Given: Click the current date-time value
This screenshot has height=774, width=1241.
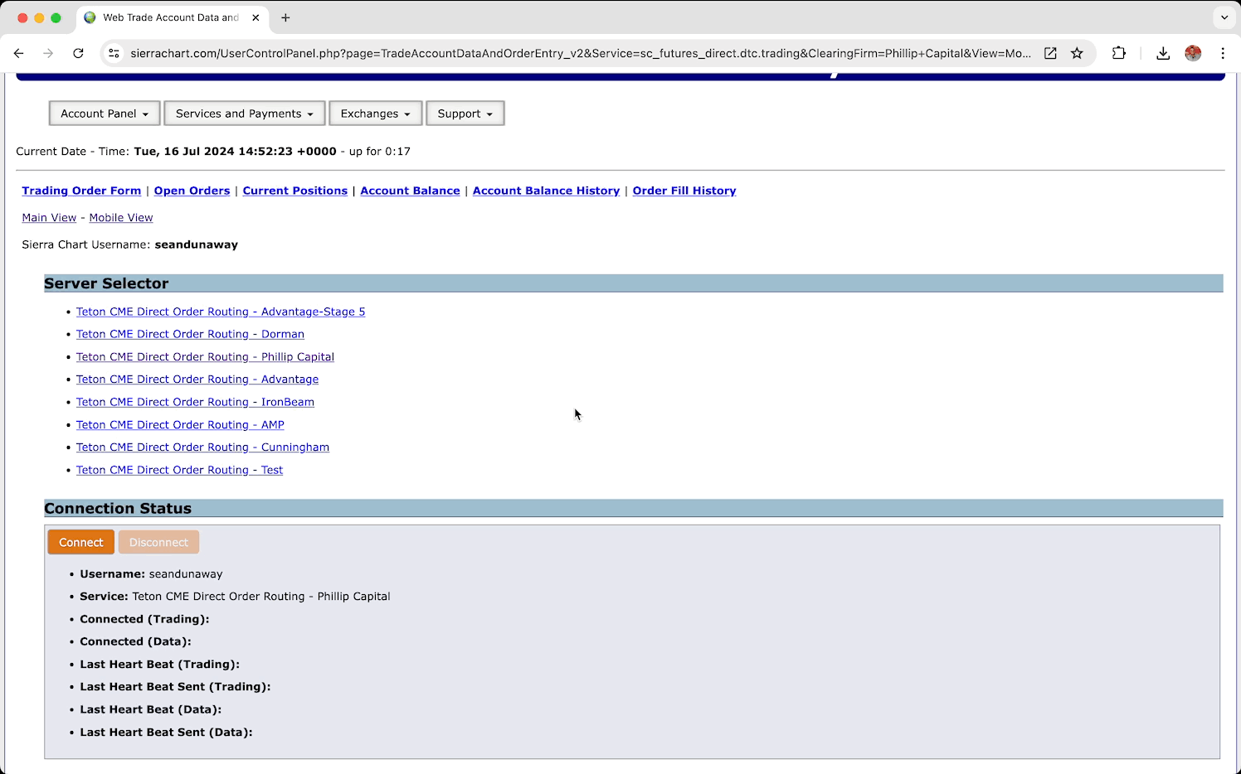Looking at the screenshot, I should 236,152.
